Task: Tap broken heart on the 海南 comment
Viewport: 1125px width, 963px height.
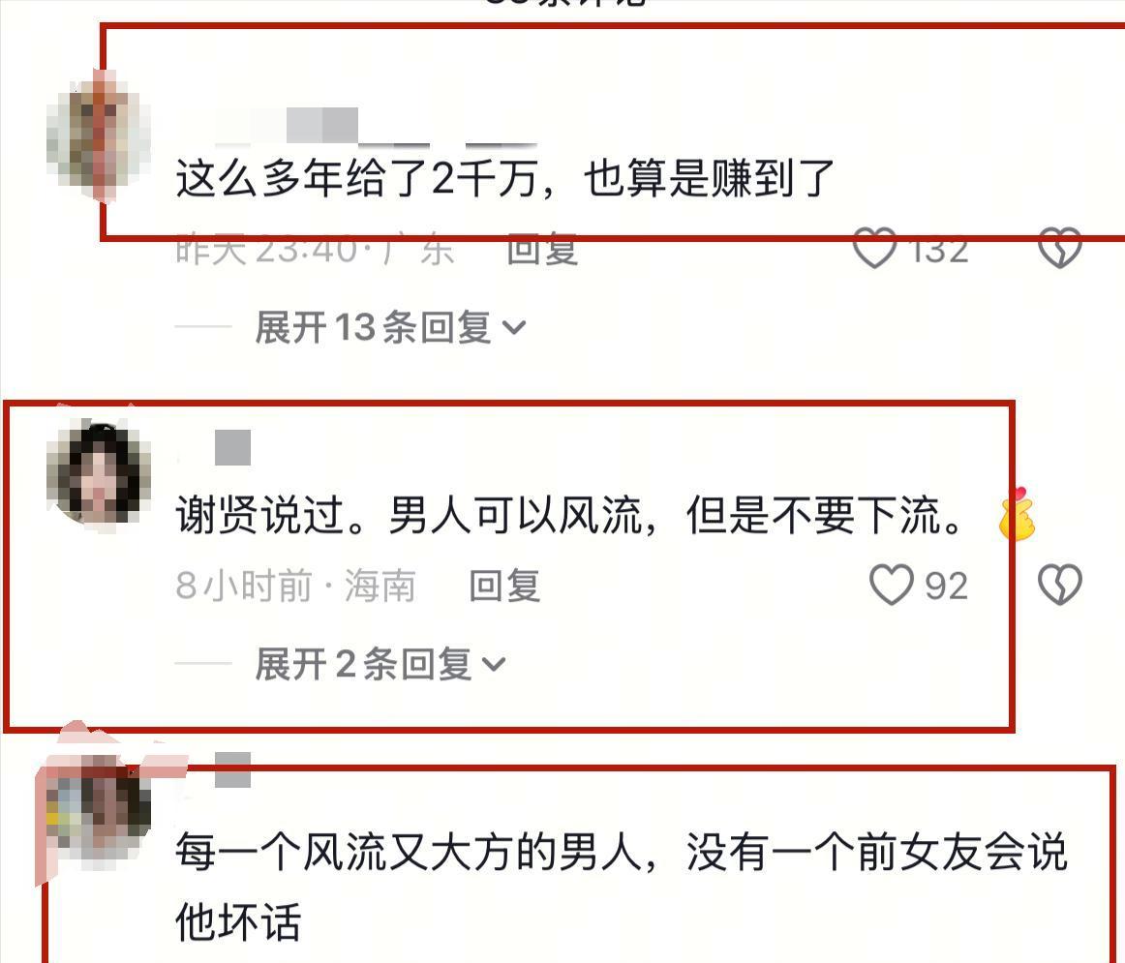Action: coord(1060,586)
